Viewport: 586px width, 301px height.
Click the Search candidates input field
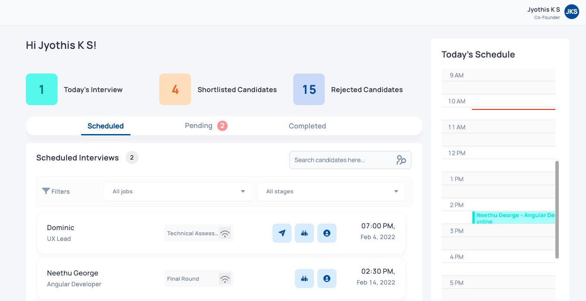(341, 160)
